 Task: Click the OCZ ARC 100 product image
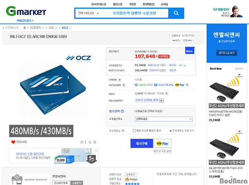tap(52, 90)
